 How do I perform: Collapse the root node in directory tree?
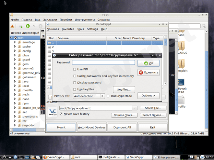pyautogui.click(x=11, y=38)
